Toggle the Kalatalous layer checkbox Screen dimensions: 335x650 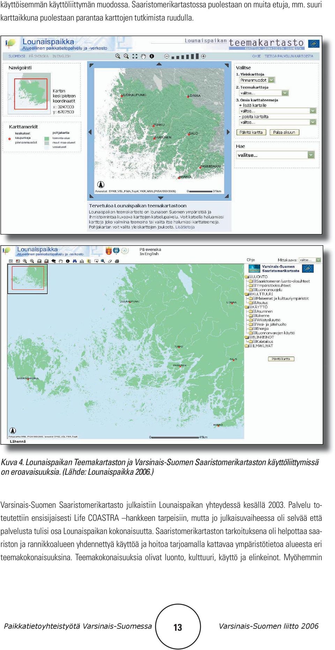[x=254, y=341]
